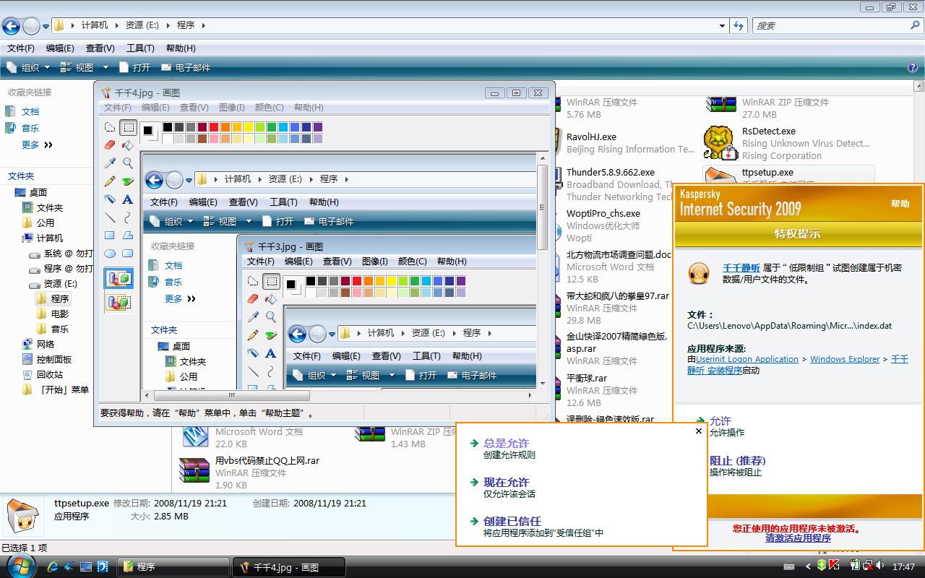Image resolution: width=925 pixels, height=578 pixels.
Task: Click the volume speaker icon in system tray
Action: click(x=880, y=566)
